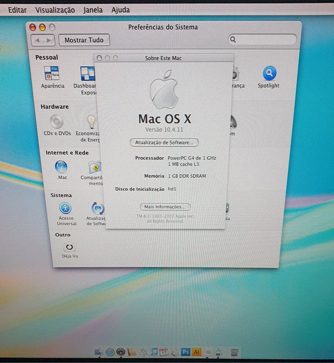Screen dimensions: 334x363
Task: Click the Apple logo in Sobre Este Mac
Action: click(x=164, y=89)
